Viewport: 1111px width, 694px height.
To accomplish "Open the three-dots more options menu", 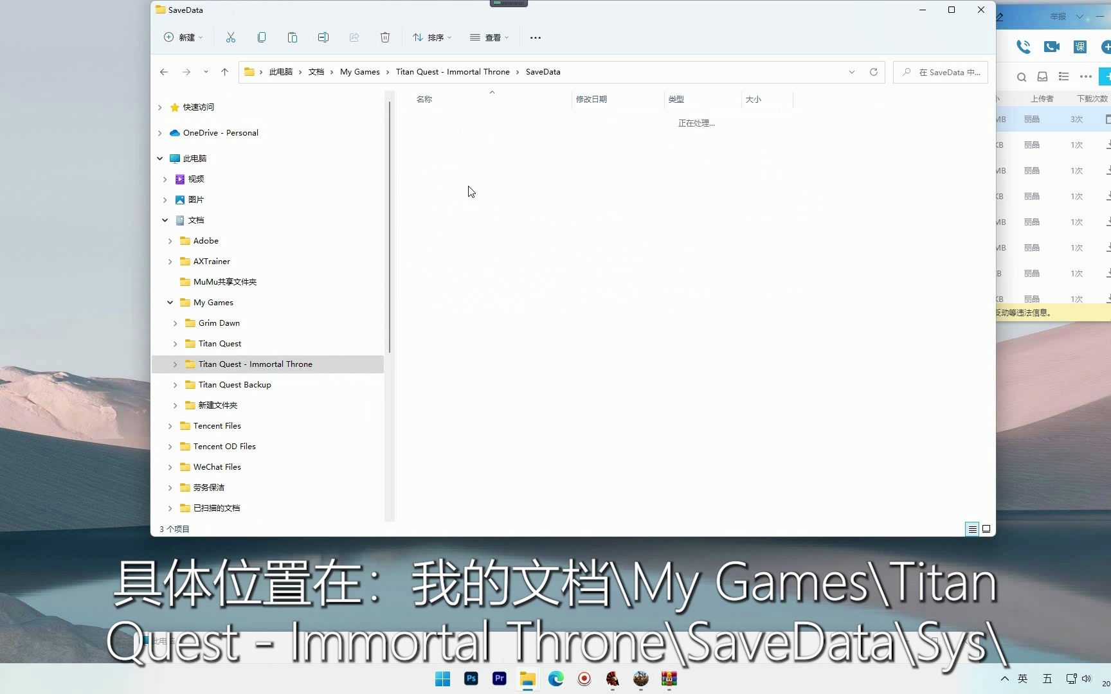I will (536, 37).
